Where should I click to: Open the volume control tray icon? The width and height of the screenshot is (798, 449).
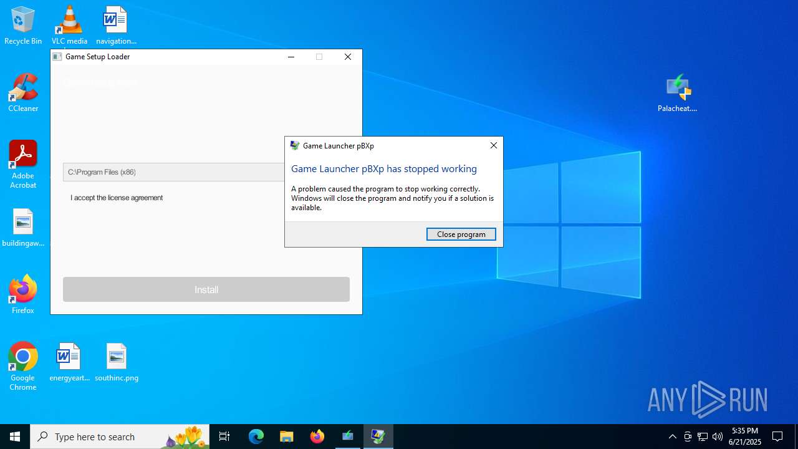click(x=718, y=437)
